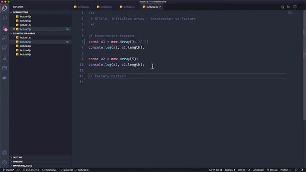This screenshot has width=306, height=172.
Task: Click the feedback icon in status bar
Action: click(296, 170)
